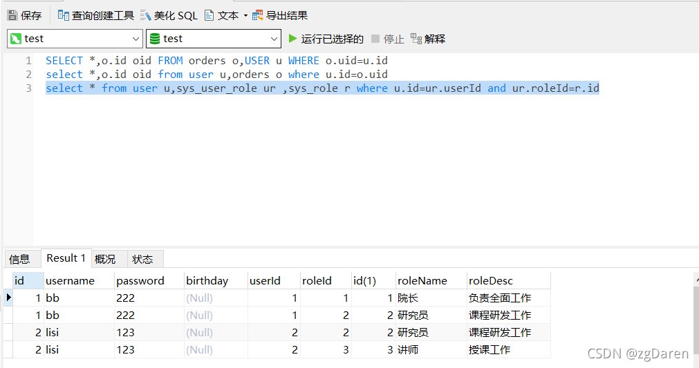699x368 pixels.
Task: Click the roleId column header
Action: click(x=326, y=281)
